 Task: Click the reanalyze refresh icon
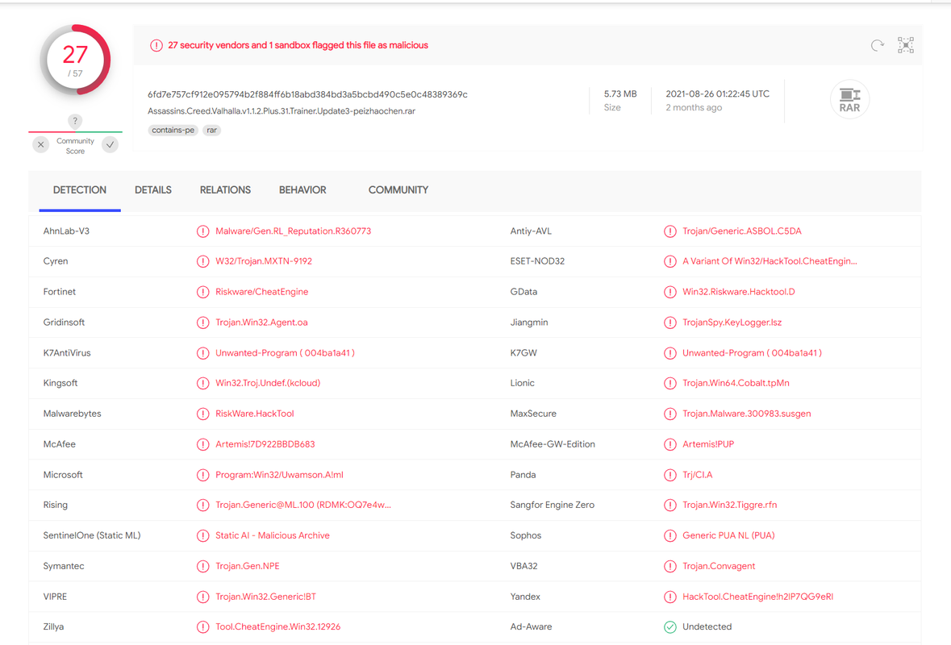877,45
